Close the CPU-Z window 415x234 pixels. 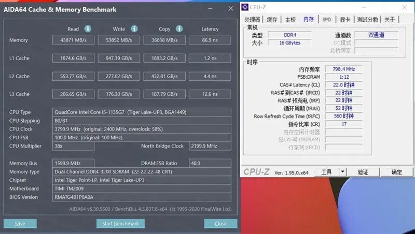[x=405, y=7]
